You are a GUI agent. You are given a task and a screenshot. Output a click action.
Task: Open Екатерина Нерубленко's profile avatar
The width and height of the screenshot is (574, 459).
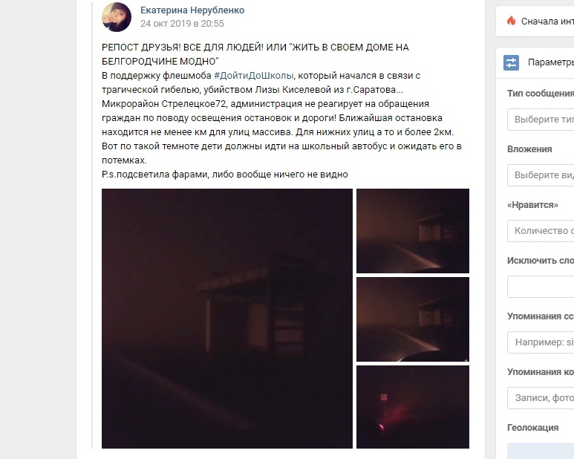pyautogui.click(x=117, y=17)
